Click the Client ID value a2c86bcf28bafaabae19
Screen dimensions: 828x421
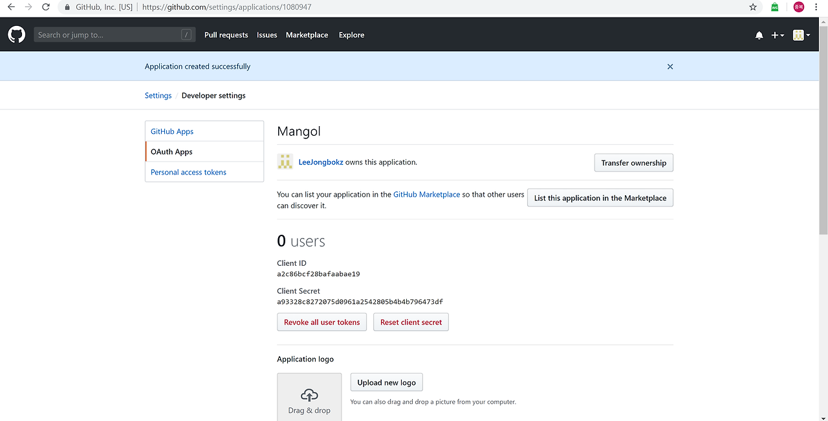tap(318, 274)
